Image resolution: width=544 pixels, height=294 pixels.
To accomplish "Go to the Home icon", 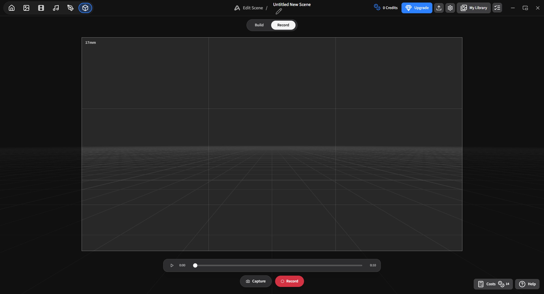I will (12, 8).
